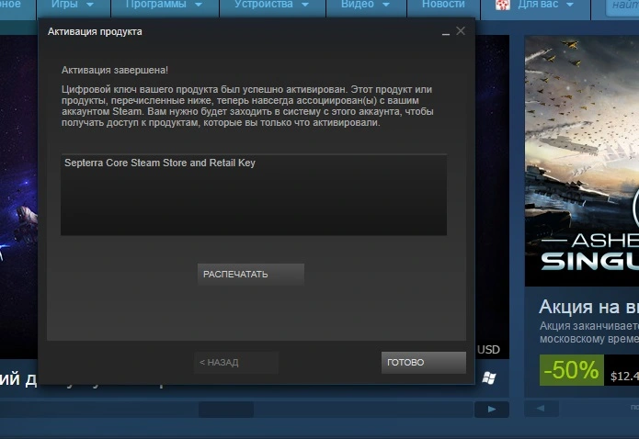The height and width of the screenshot is (439, 639).
Task: Click the ГОТОВО button
Action: (424, 363)
